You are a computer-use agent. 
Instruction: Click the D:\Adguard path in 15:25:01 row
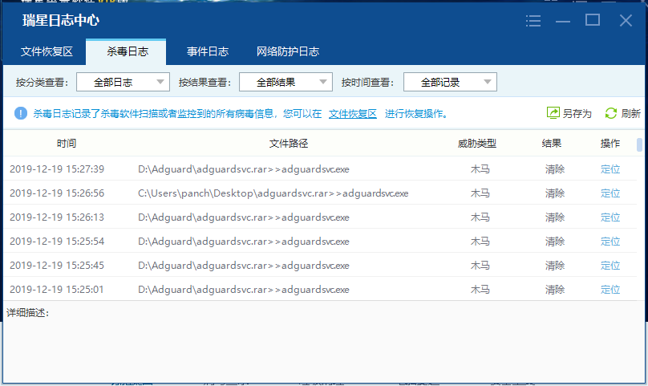pyautogui.click(x=244, y=289)
